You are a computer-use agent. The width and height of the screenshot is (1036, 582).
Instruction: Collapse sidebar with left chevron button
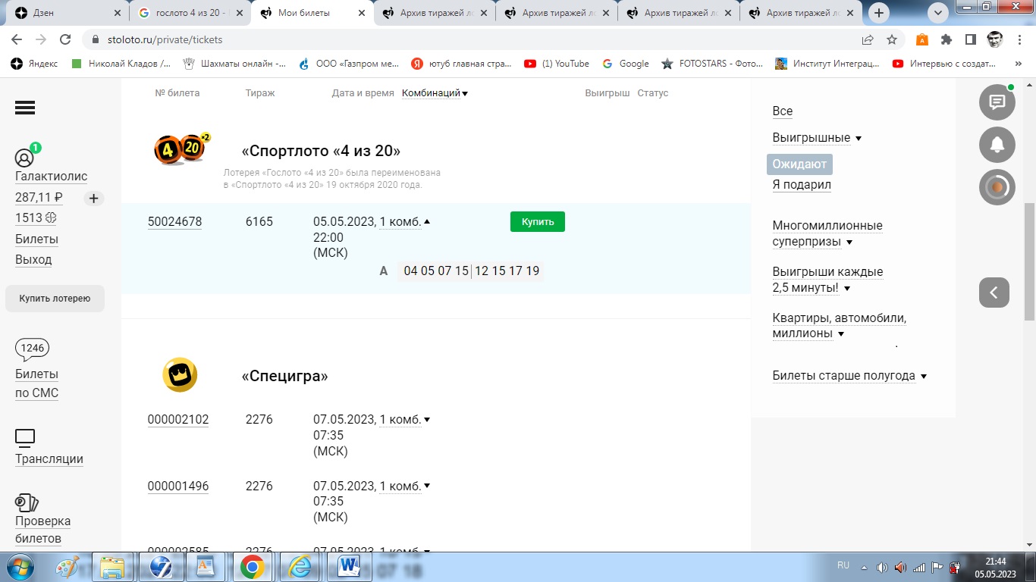tap(994, 292)
